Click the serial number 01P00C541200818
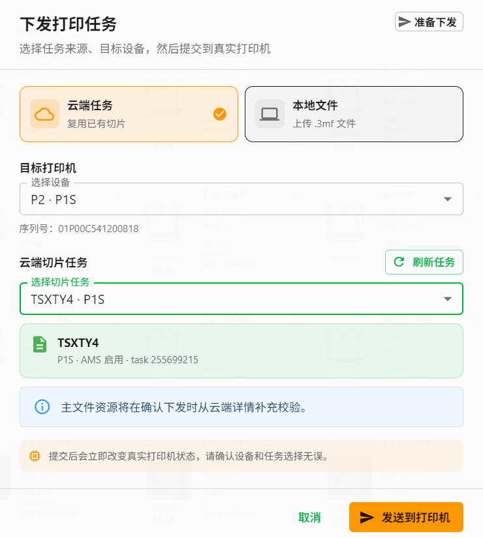The width and height of the screenshot is (483, 538). (99, 228)
